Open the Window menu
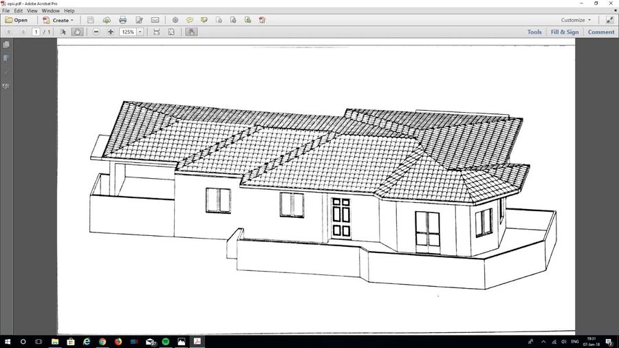The image size is (619, 348). 51,11
